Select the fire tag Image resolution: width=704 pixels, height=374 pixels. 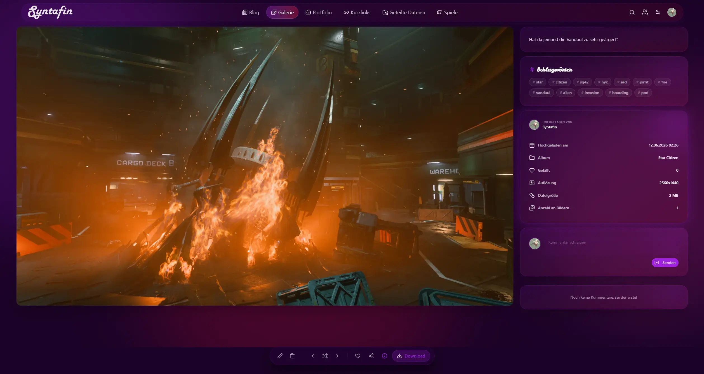coord(663,82)
